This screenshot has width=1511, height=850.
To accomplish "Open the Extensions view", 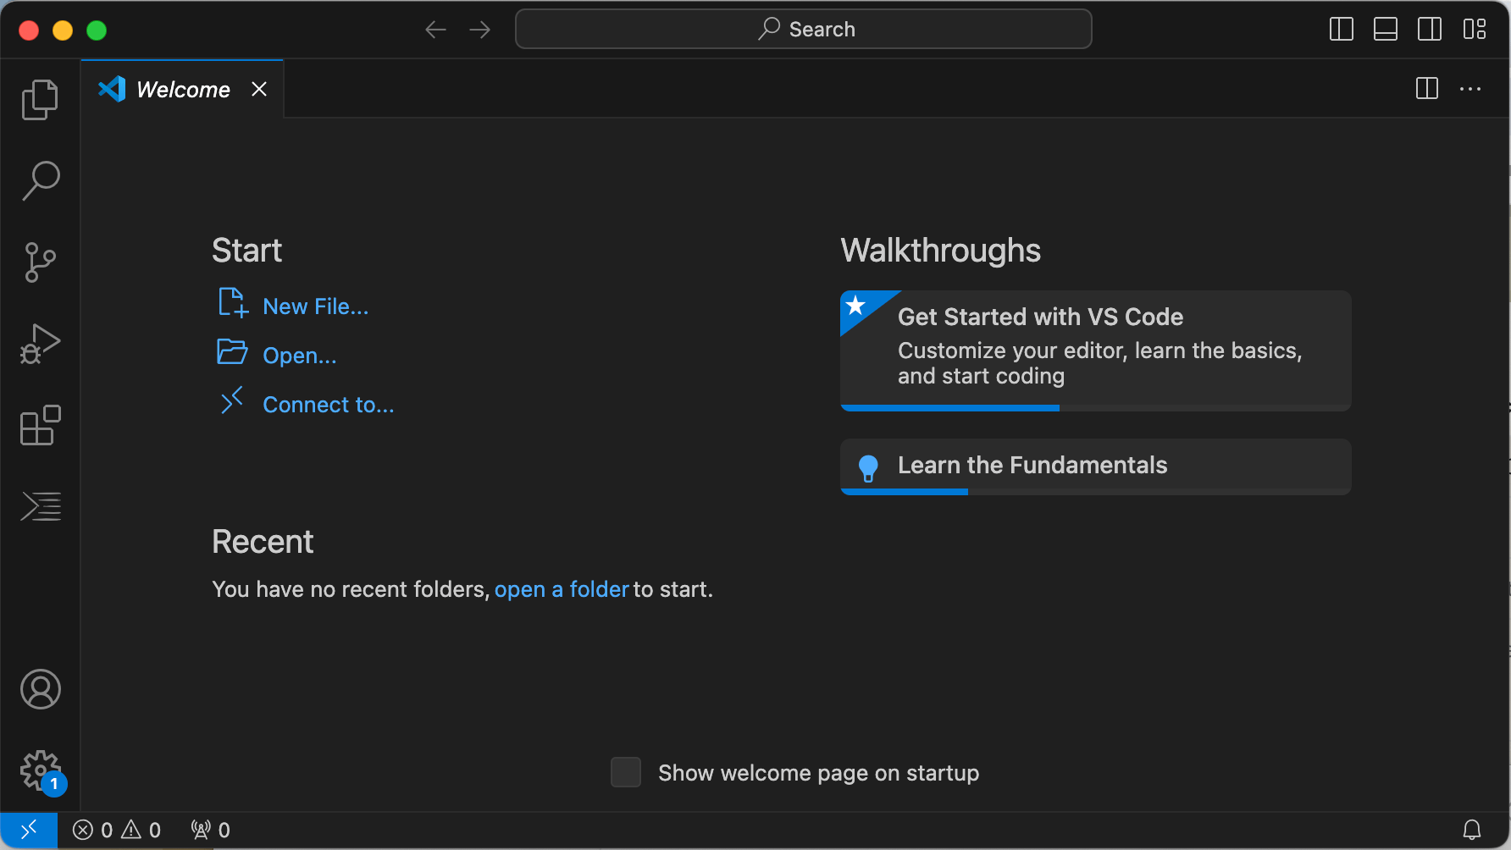I will pyautogui.click(x=40, y=426).
